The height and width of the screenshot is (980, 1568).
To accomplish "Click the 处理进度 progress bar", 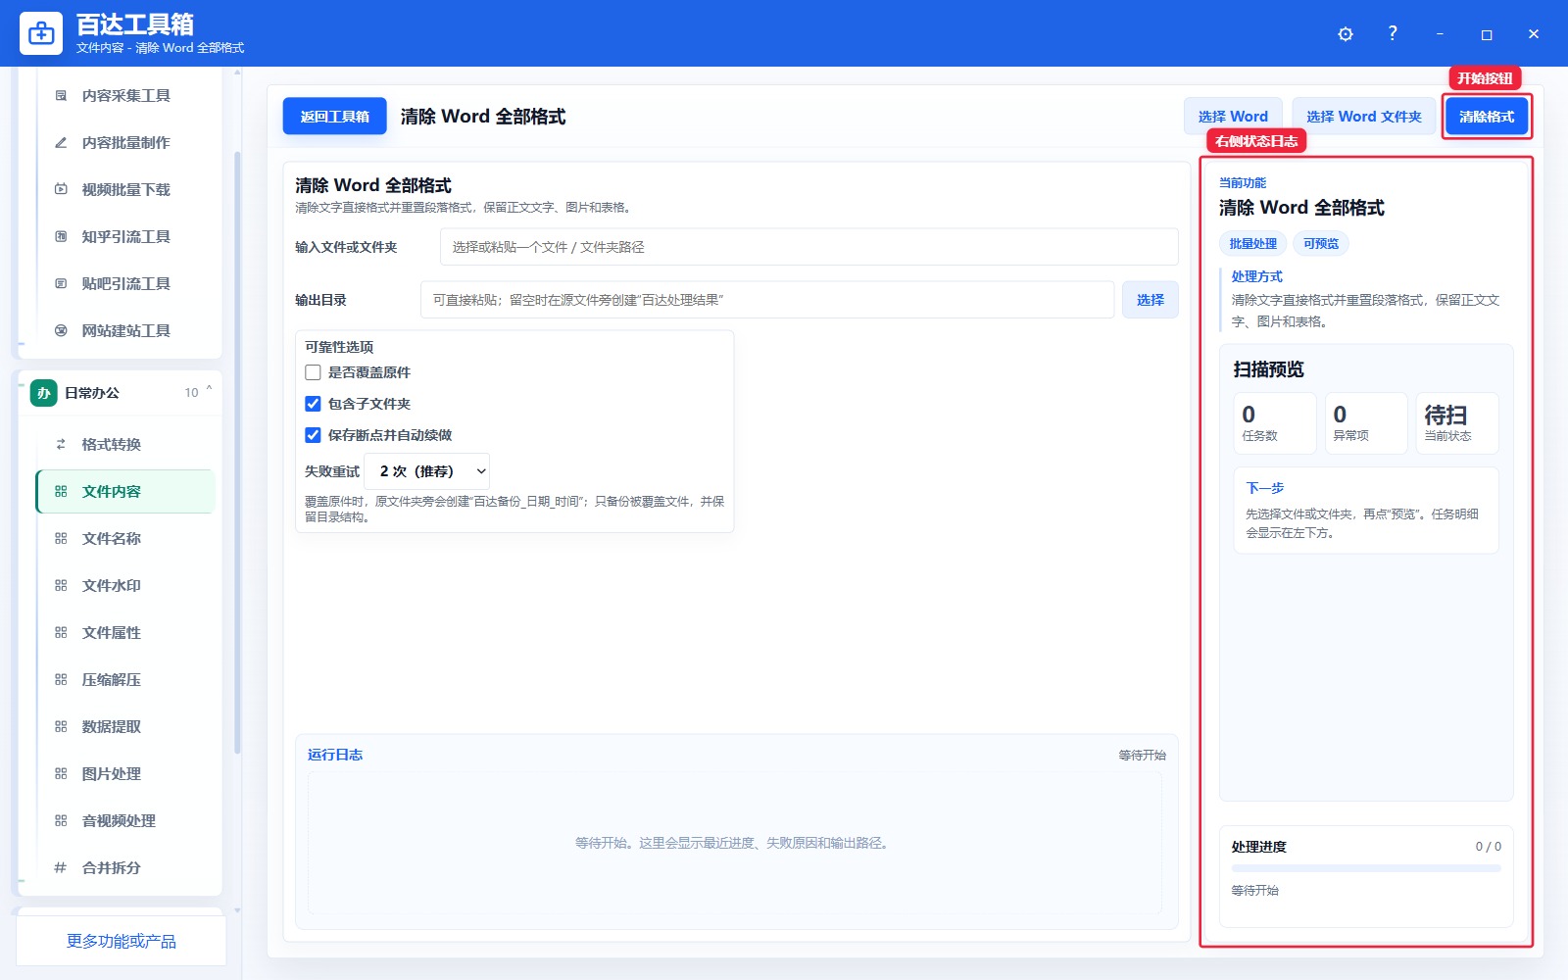I will pyautogui.click(x=1366, y=868).
